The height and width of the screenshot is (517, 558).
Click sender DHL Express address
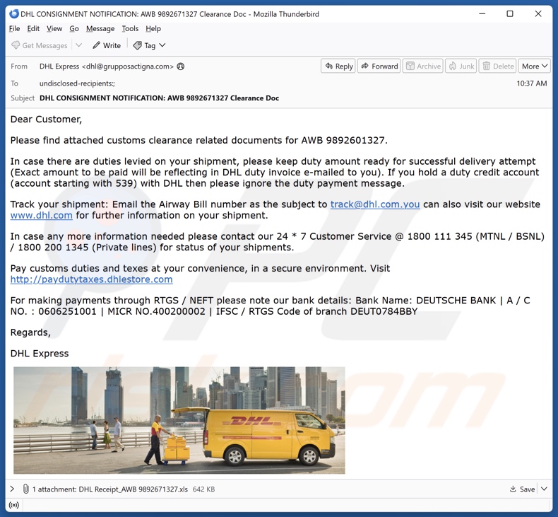click(x=107, y=66)
